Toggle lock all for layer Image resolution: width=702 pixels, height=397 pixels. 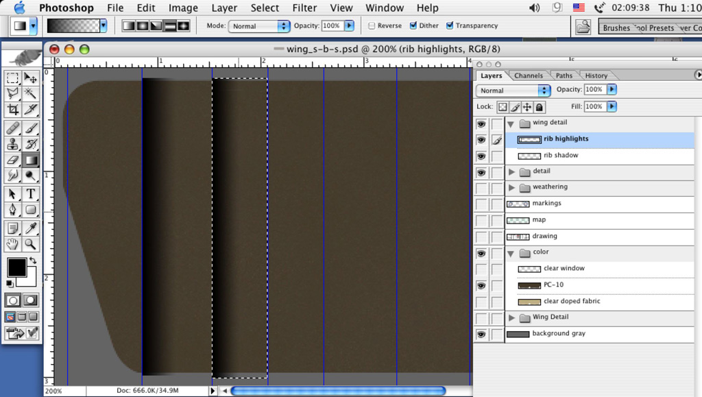pyautogui.click(x=540, y=107)
